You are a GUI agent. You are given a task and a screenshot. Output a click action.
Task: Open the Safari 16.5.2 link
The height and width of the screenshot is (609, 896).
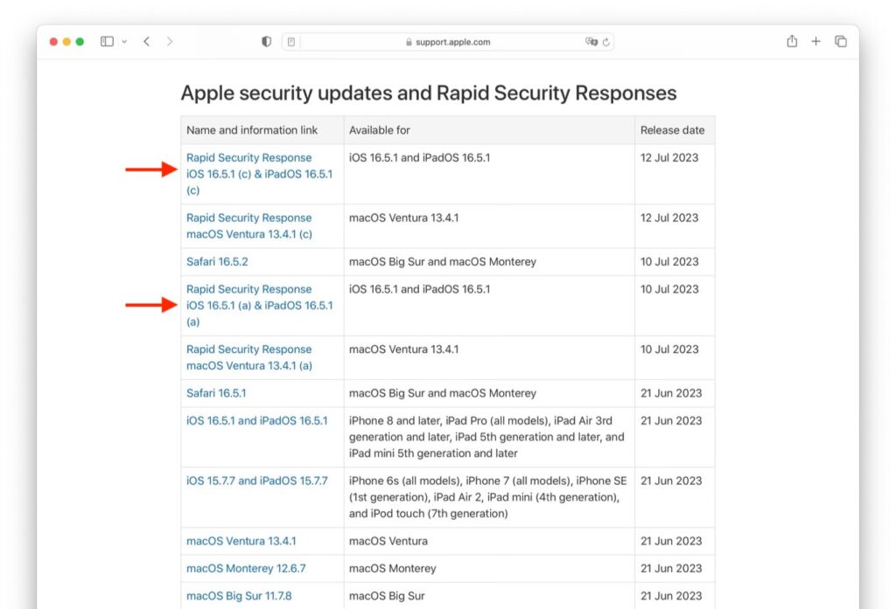coord(217,261)
